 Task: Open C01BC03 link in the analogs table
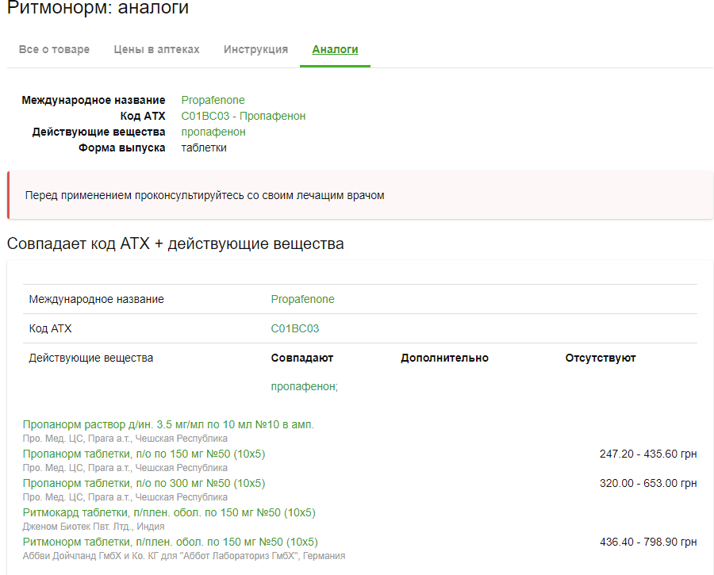[294, 328]
